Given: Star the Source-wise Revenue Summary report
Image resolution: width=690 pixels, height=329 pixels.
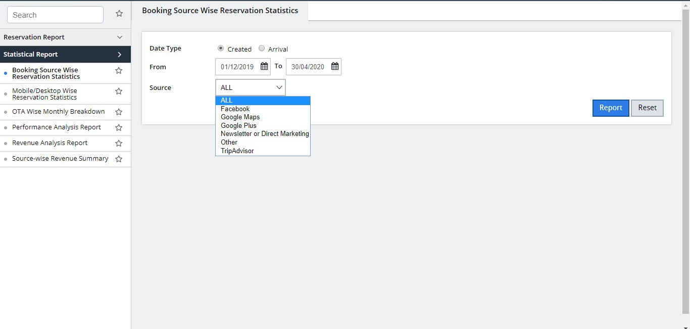Looking at the screenshot, I should tap(119, 159).
